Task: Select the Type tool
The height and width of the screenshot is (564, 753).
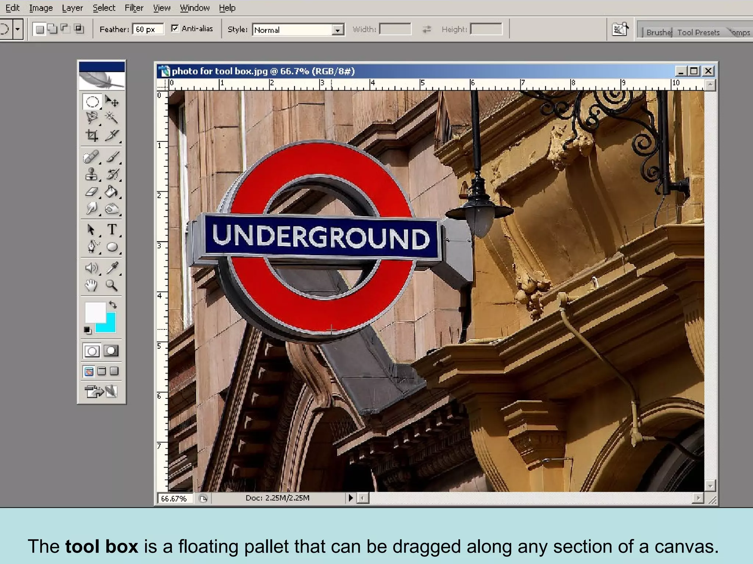Action: [112, 229]
